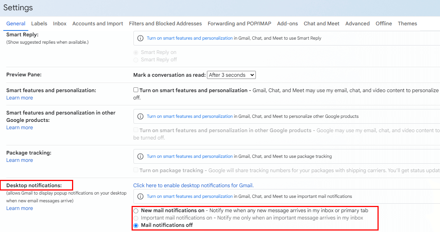Open the Forwarding and POP/IMAP tab
The width and height of the screenshot is (440, 232).
point(239,23)
